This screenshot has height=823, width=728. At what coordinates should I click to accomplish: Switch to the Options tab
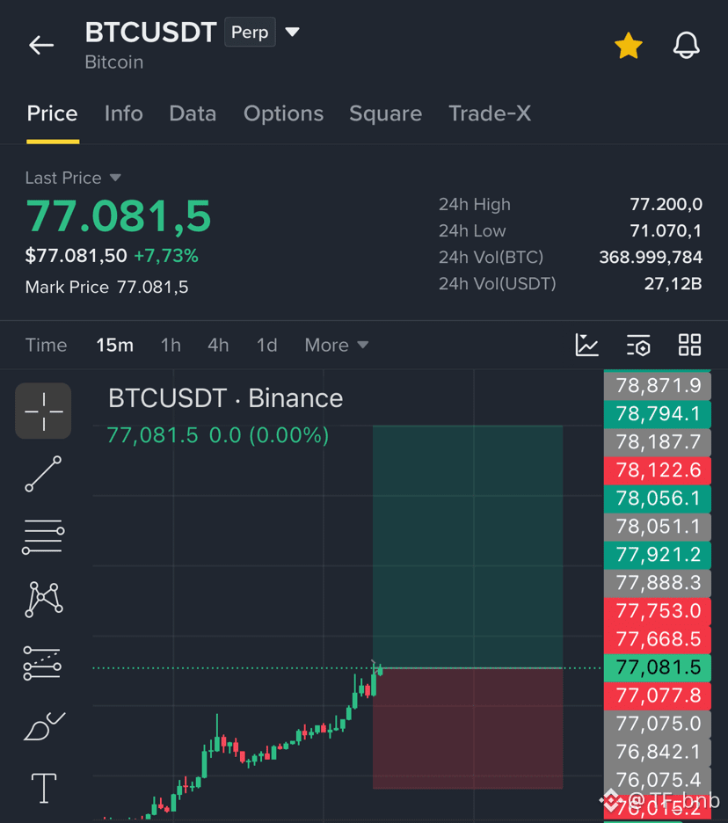pos(283,113)
